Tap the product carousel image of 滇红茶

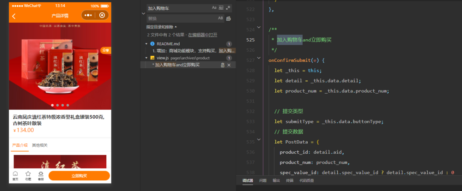pyautogui.click(x=60, y=66)
